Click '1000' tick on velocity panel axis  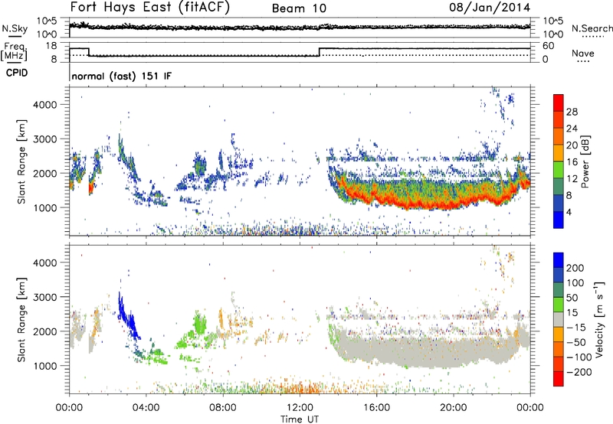tap(44, 366)
